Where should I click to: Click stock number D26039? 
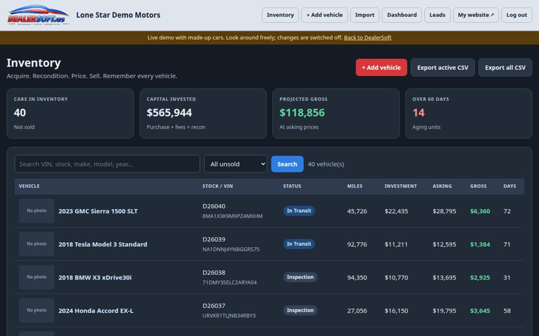[x=214, y=239]
